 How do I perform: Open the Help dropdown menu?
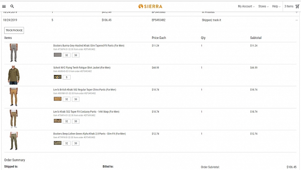(276, 6)
